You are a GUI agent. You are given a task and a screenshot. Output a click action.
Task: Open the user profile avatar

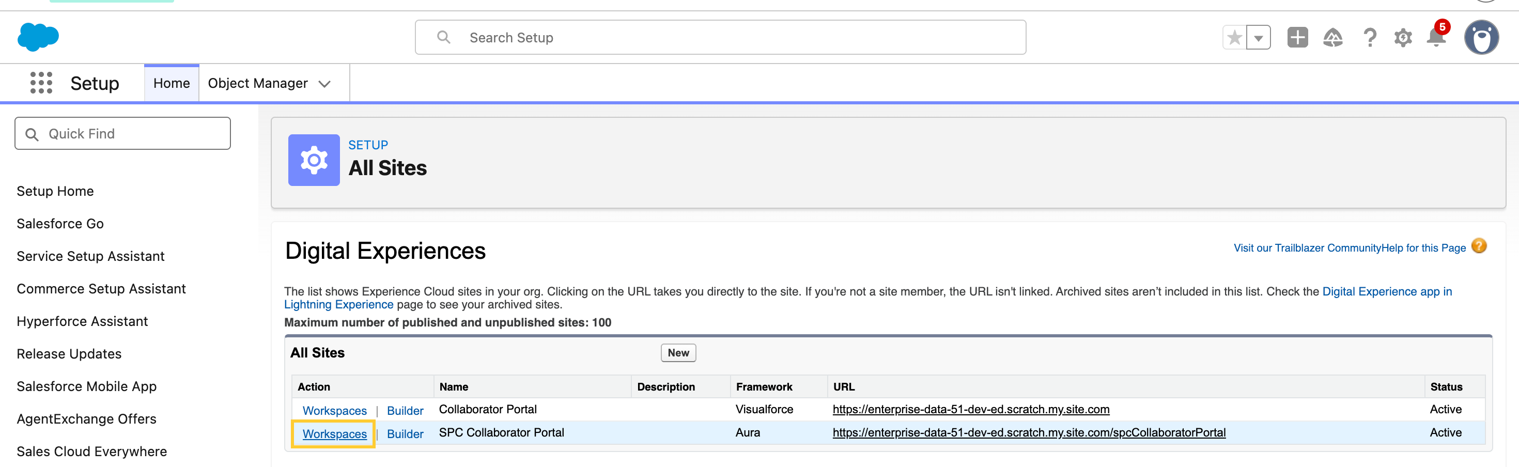coord(1481,37)
